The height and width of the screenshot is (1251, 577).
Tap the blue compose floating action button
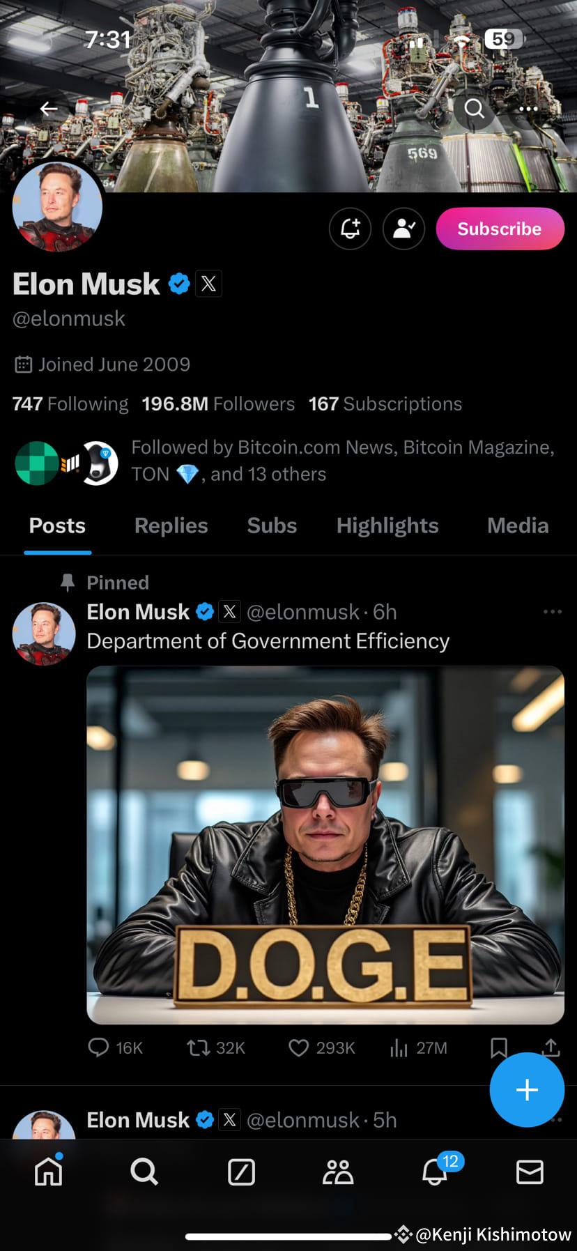point(527,1090)
